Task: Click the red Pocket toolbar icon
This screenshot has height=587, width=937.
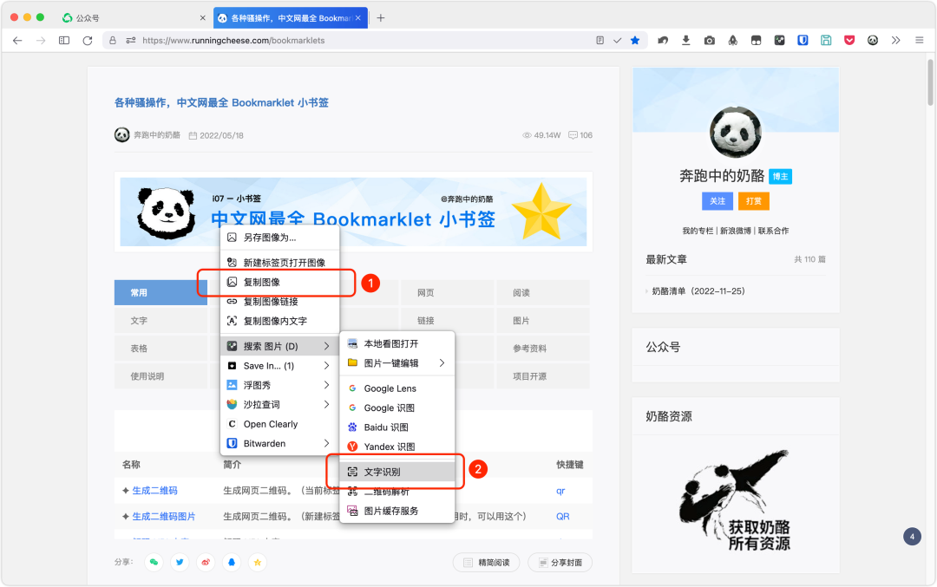Action: (x=849, y=41)
